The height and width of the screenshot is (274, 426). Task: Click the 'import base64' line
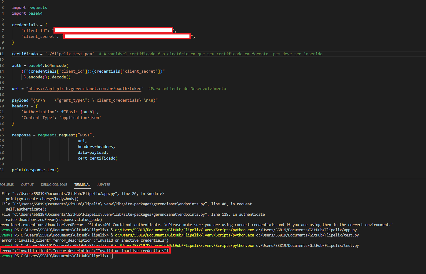[27, 13]
